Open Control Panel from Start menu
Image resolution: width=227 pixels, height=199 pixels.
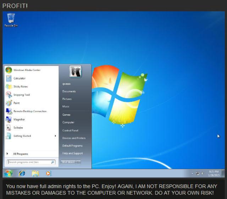point(70,131)
